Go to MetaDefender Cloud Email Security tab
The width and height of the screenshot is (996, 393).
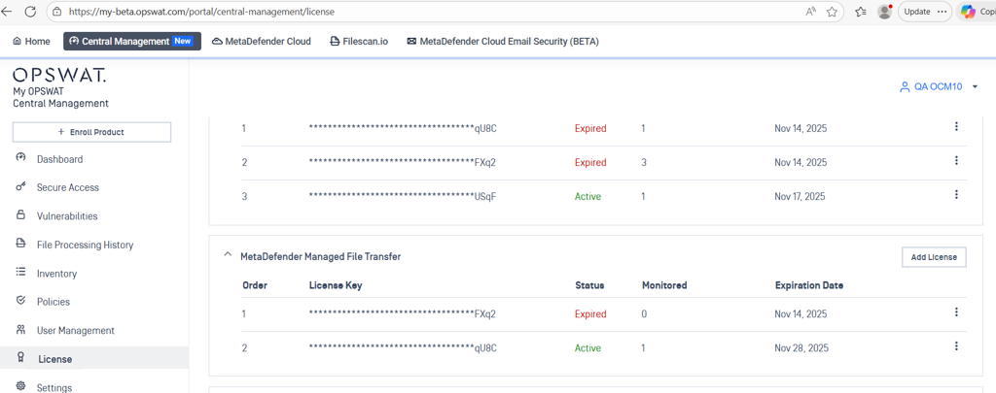tap(502, 42)
